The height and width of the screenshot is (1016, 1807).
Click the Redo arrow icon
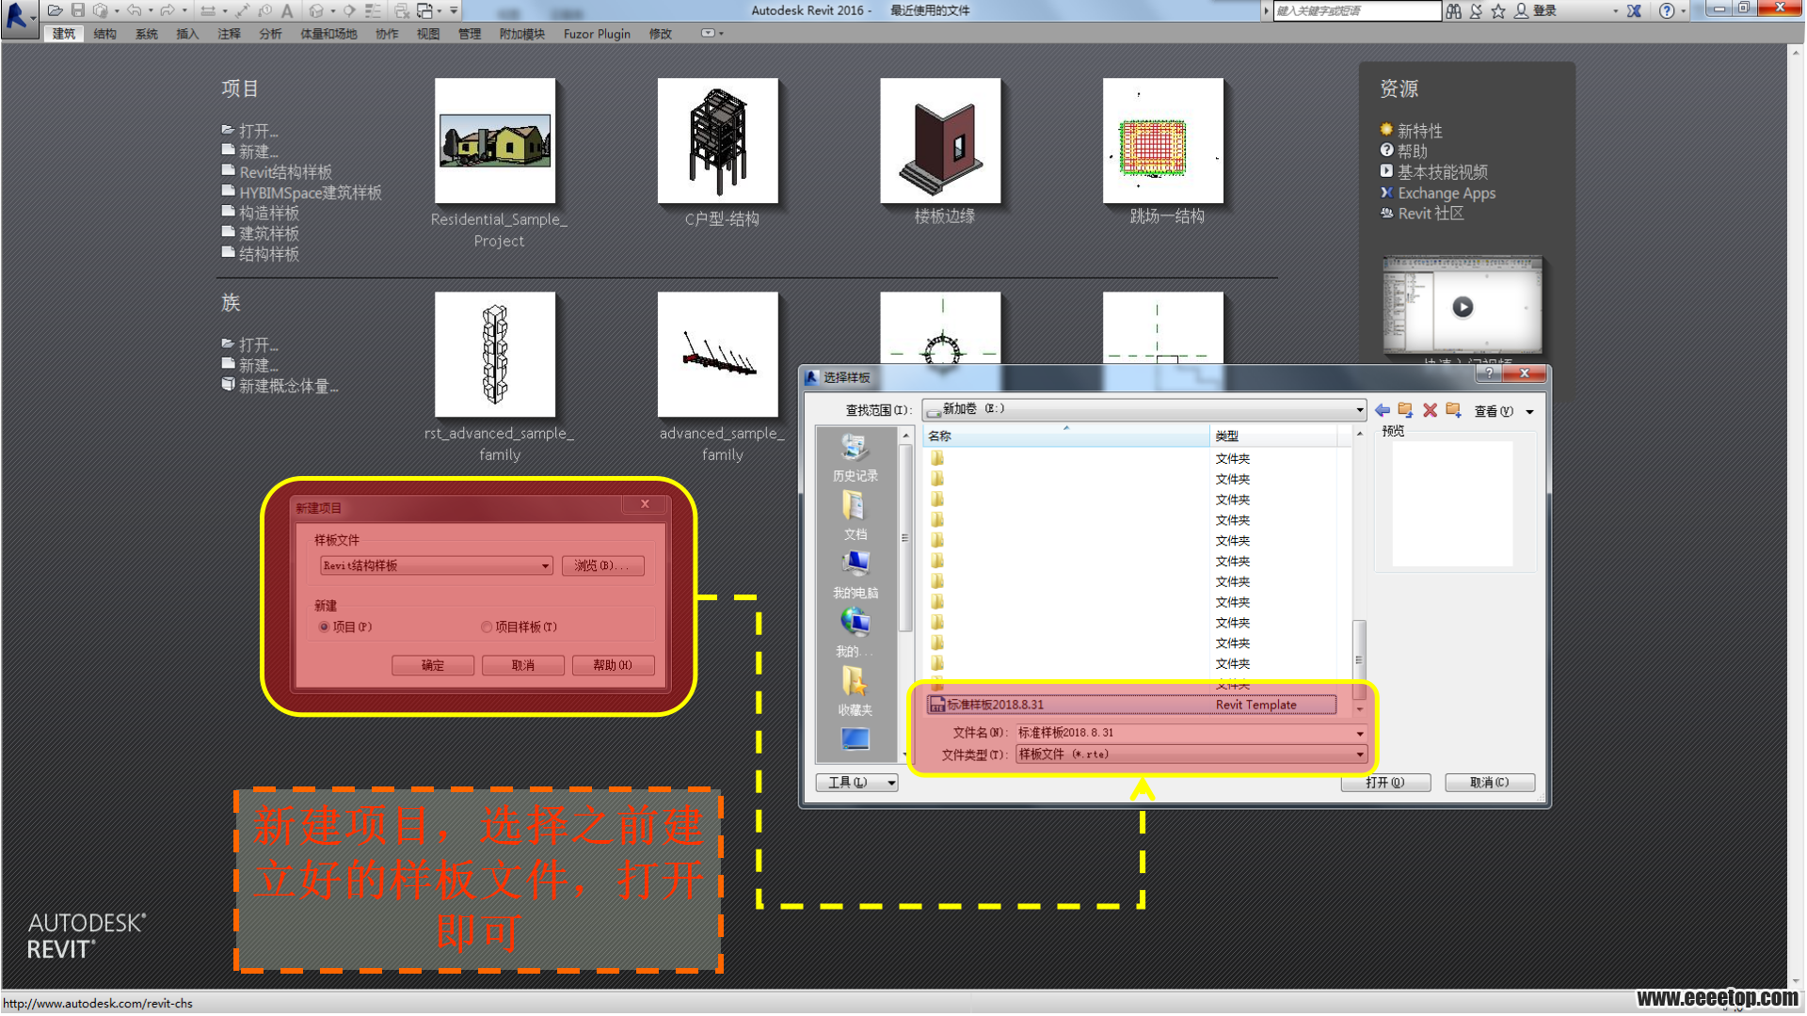(x=167, y=10)
